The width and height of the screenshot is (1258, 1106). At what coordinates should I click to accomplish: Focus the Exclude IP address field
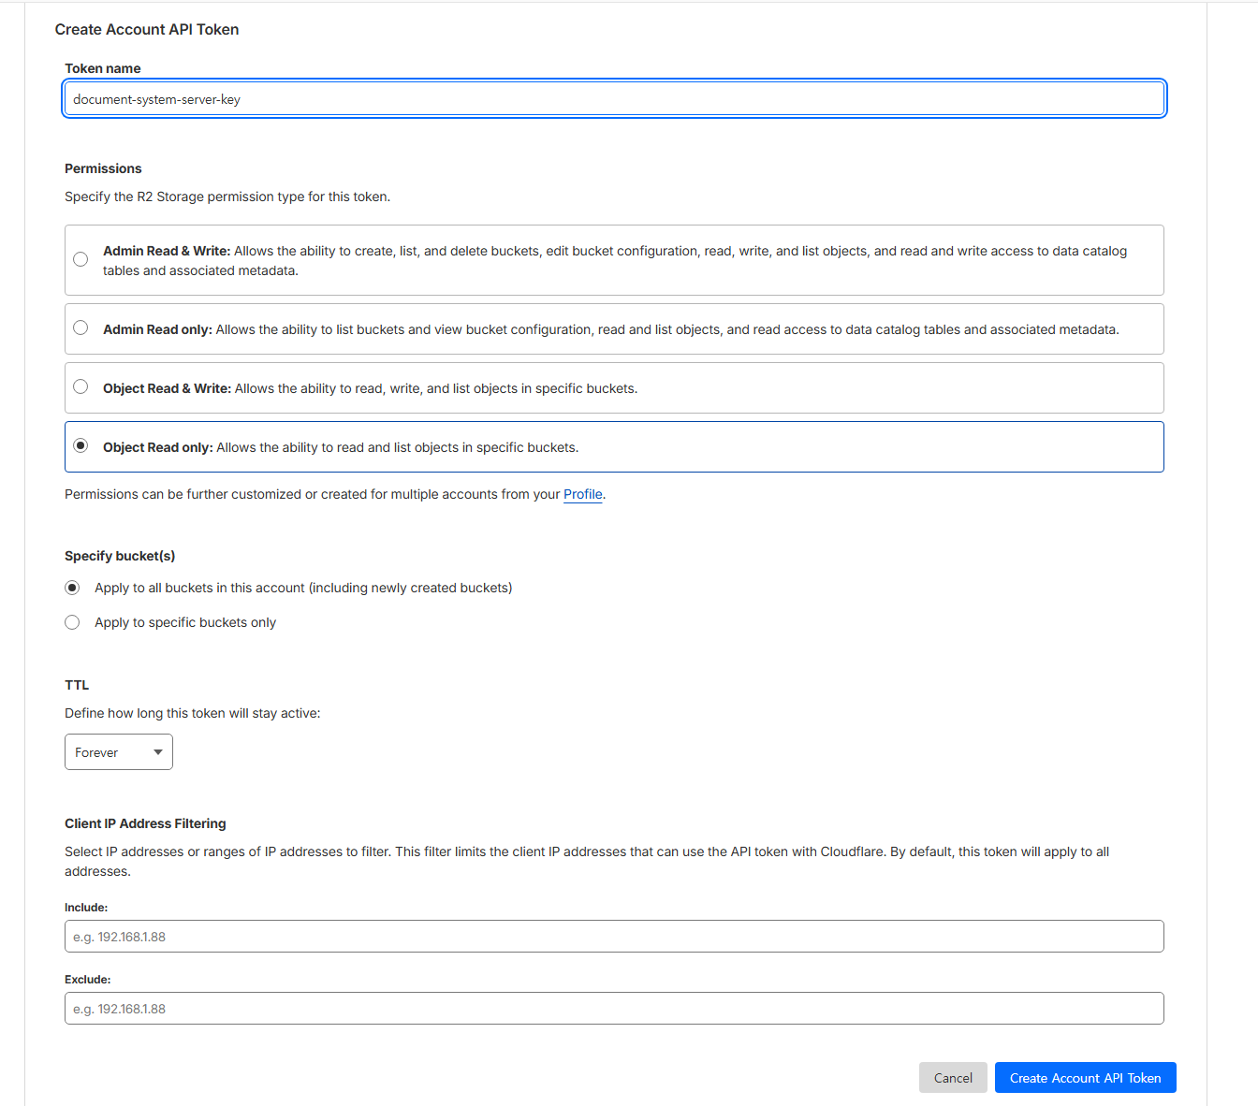pos(614,1009)
